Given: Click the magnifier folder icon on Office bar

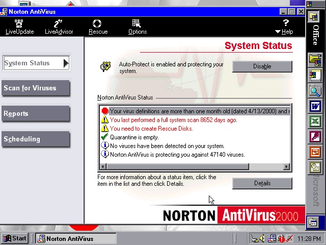Looking at the screenshot, I should coord(315,91).
